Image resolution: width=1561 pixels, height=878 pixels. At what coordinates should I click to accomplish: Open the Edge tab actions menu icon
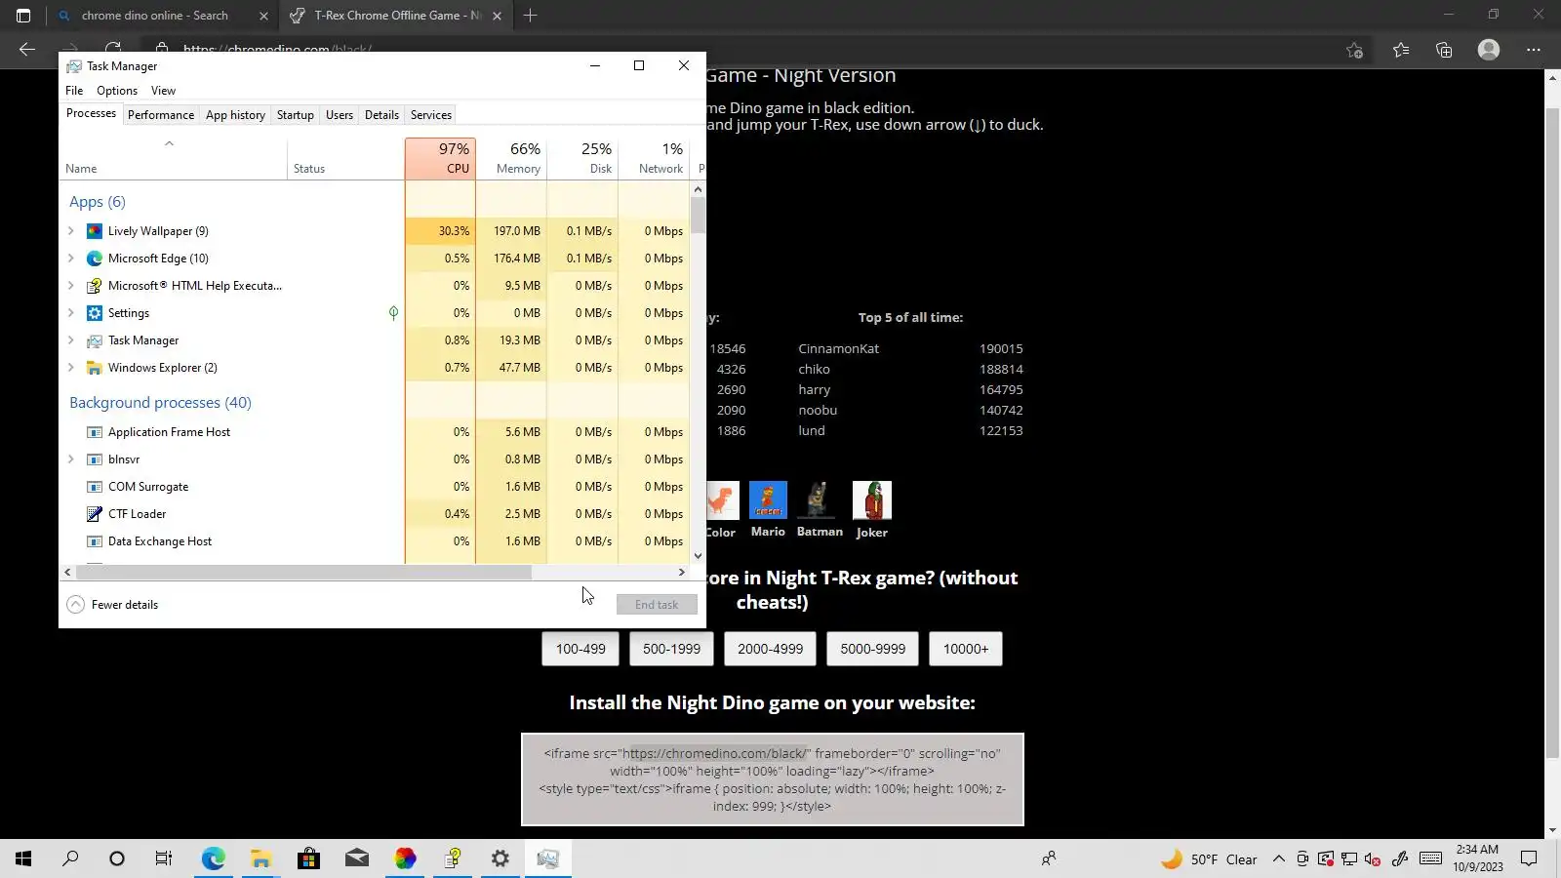click(23, 16)
